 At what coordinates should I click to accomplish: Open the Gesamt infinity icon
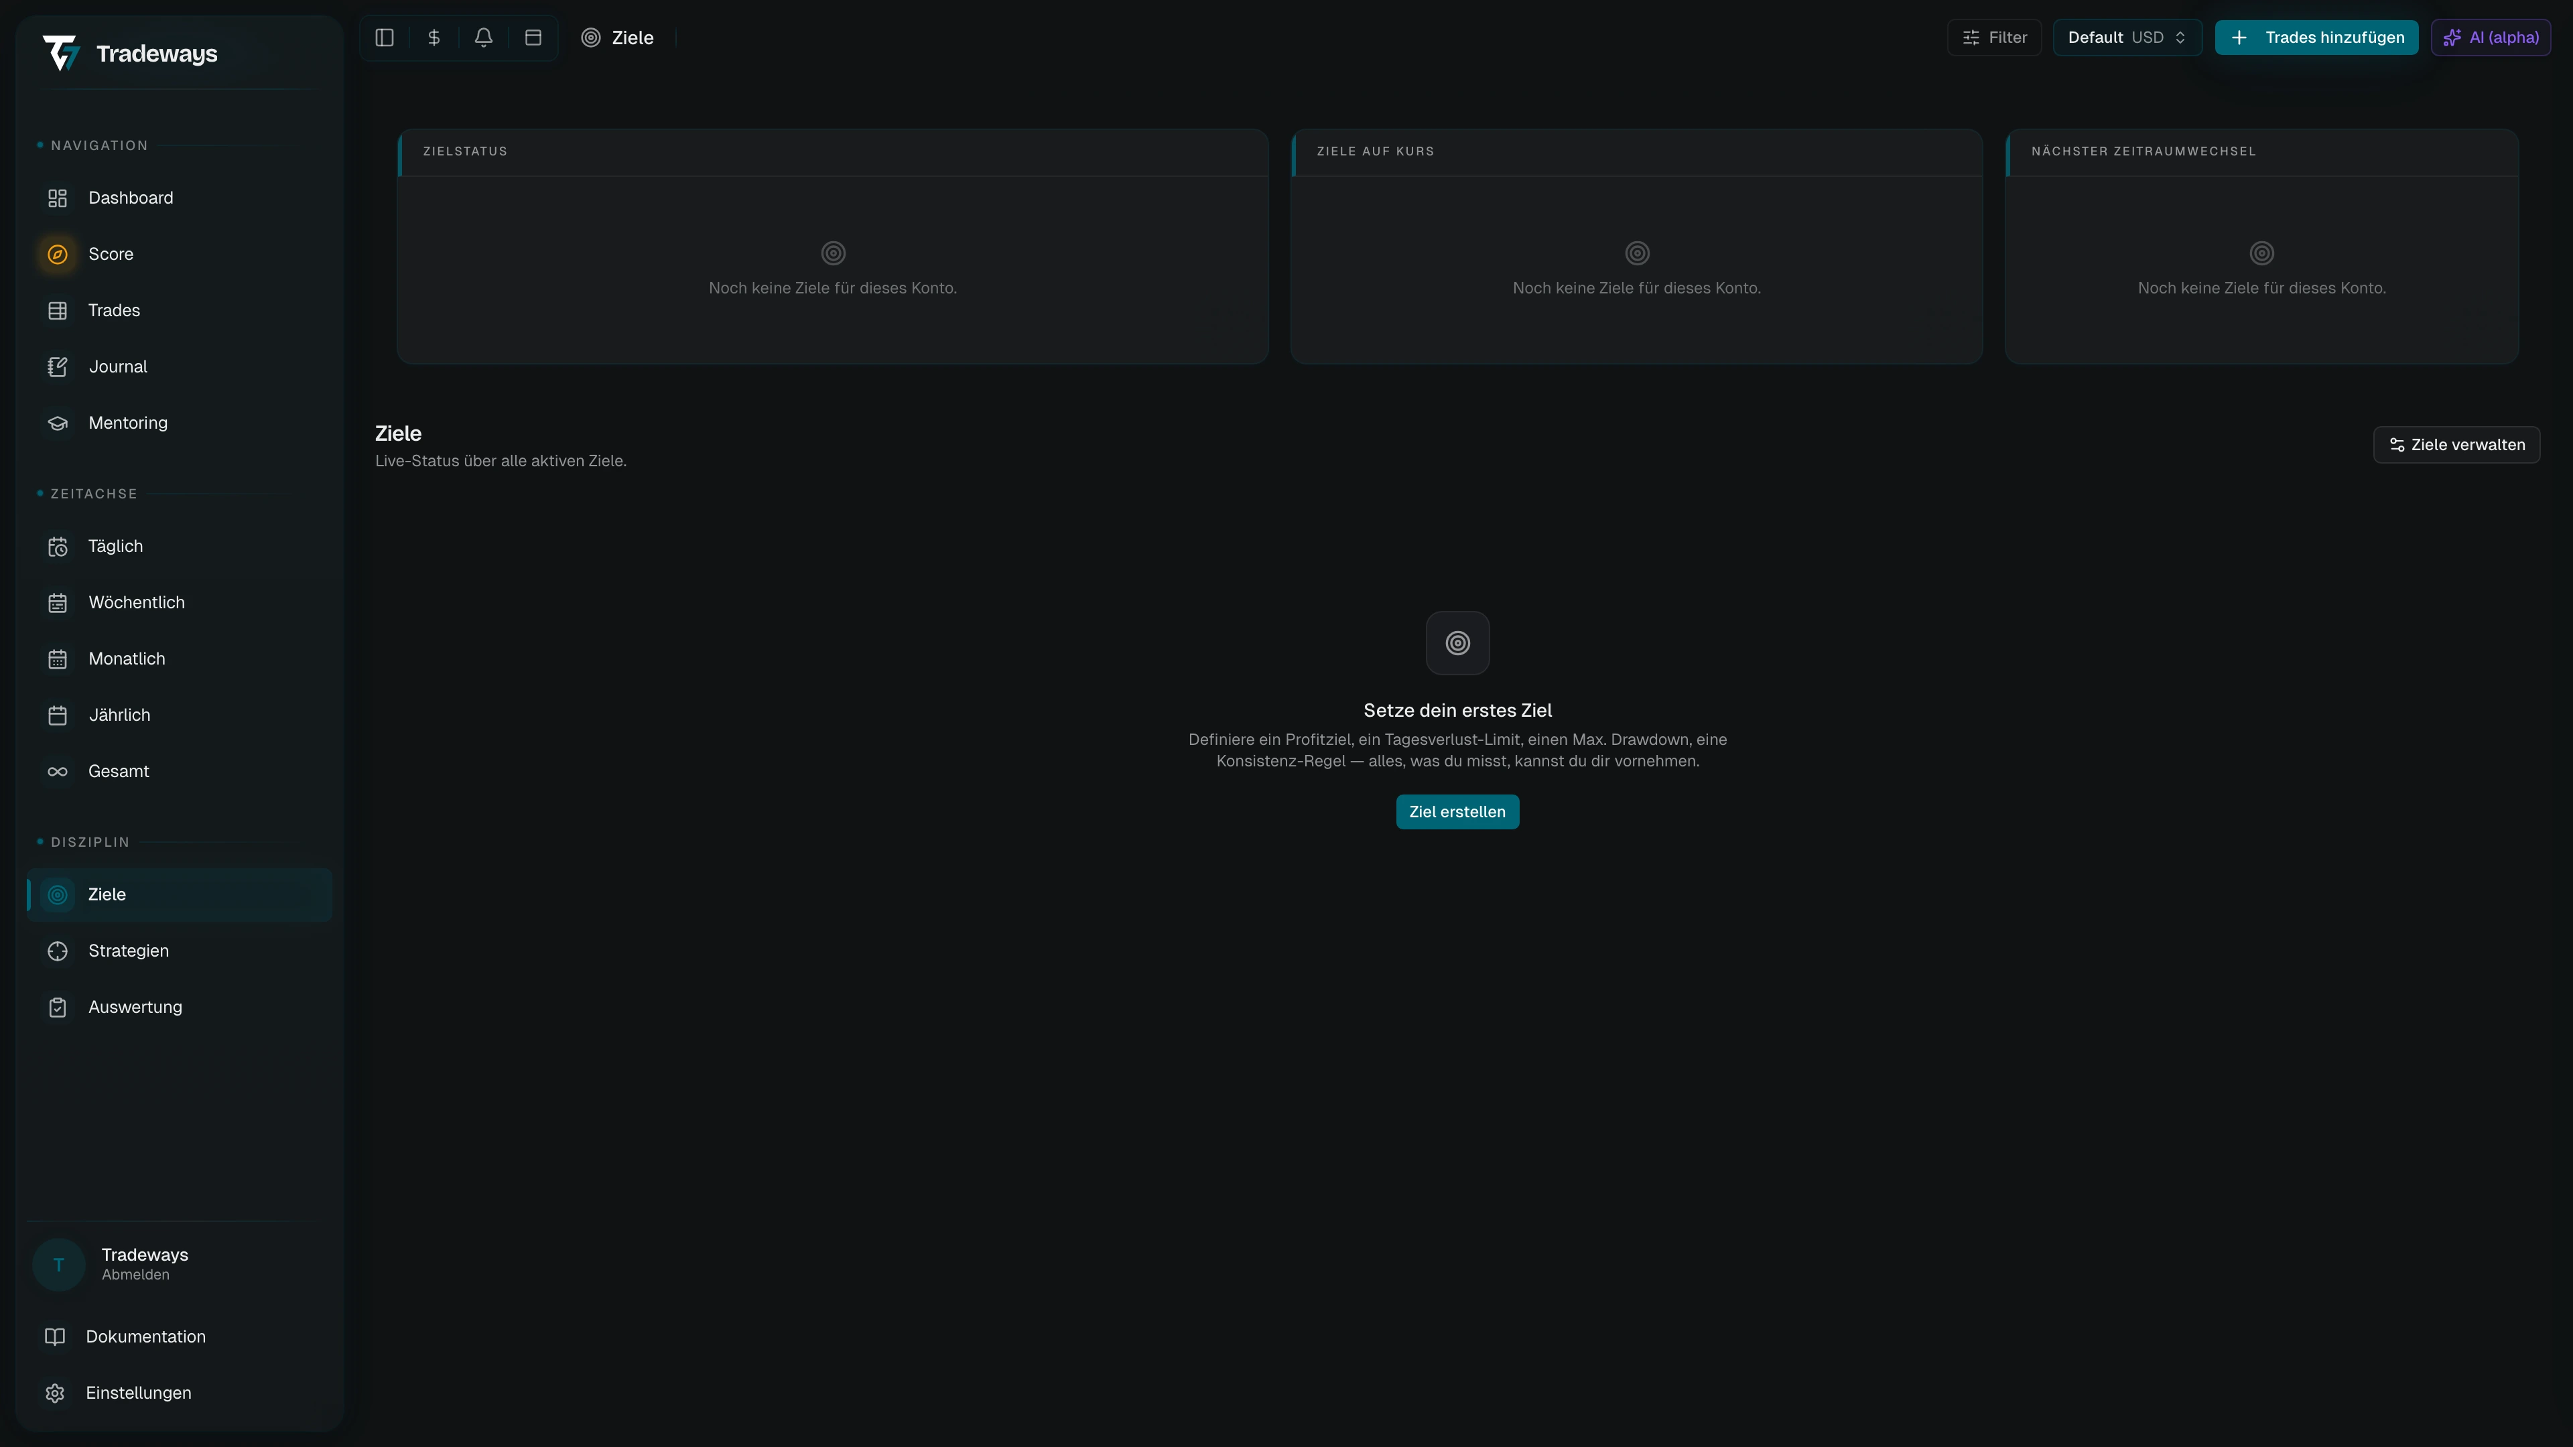(x=58, y=771)
